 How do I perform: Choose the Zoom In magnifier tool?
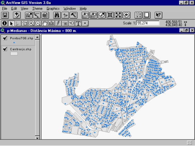pyautogui.click(x=31, y=23)
